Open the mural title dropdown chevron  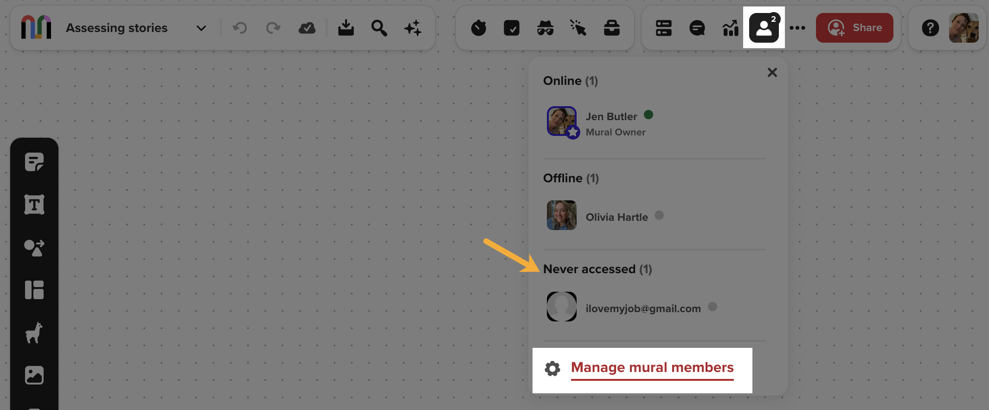click(x=201, y=28)
